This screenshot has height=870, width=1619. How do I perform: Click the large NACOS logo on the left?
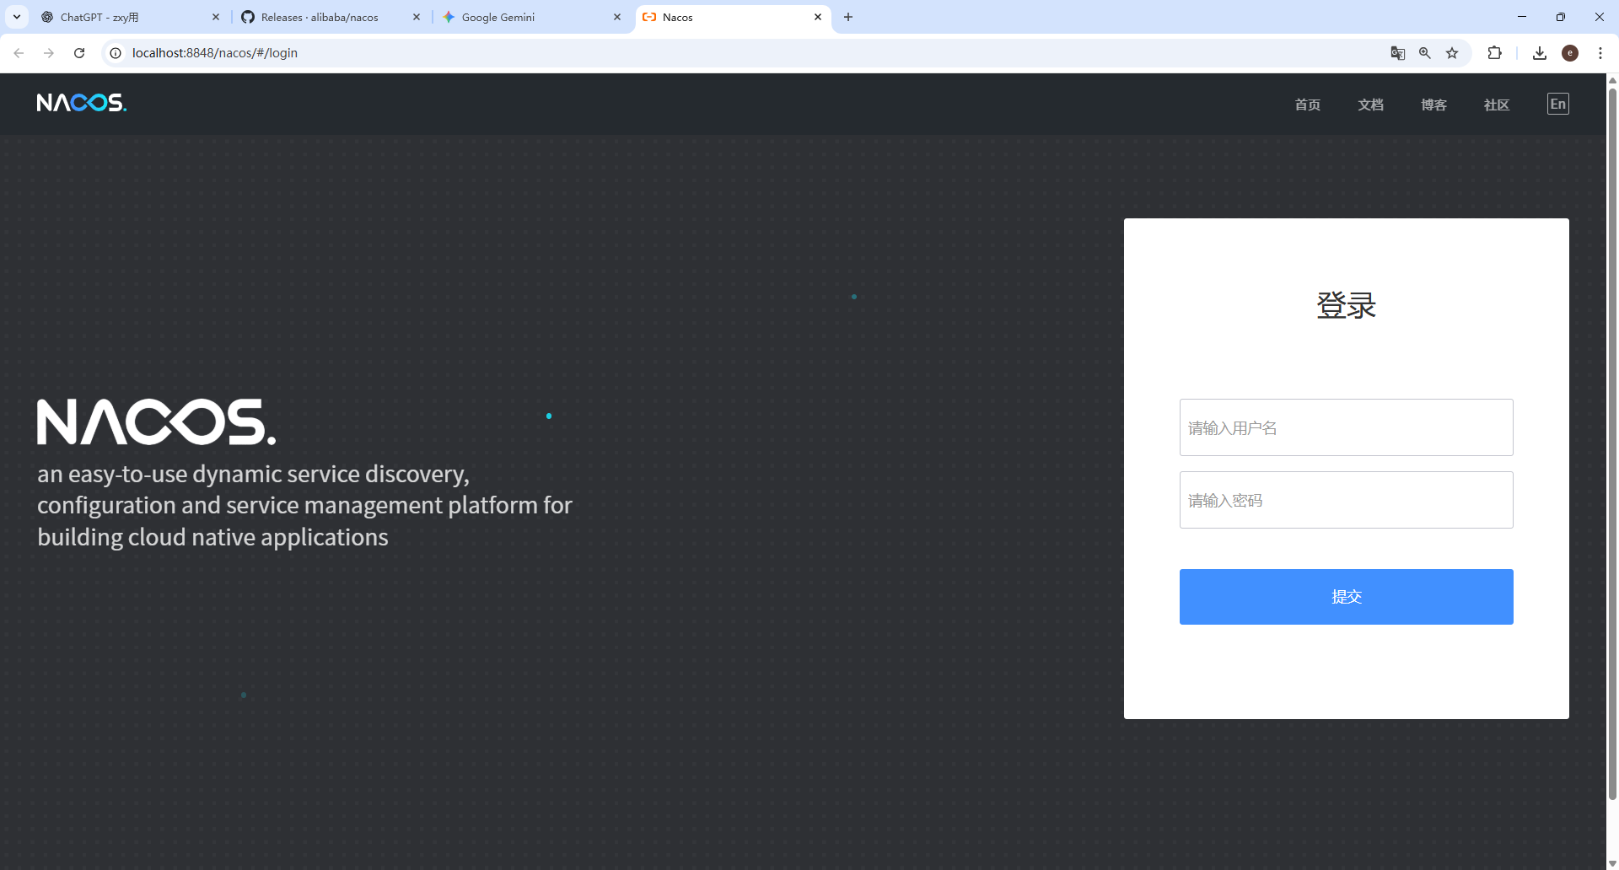[156, 422]
